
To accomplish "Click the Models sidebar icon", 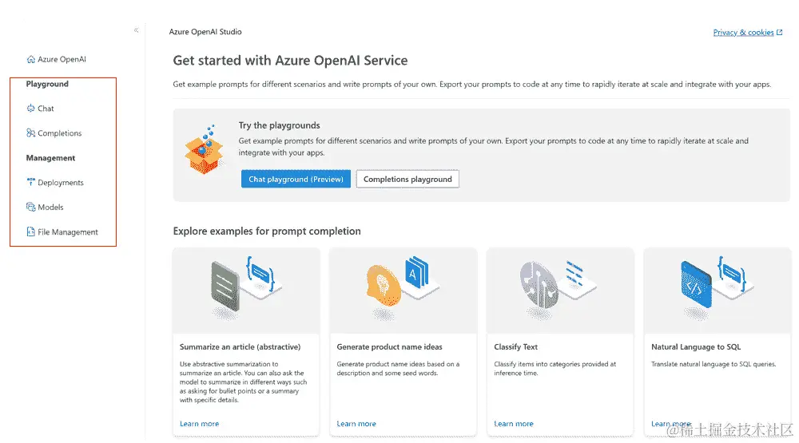I will pos(31,207).
